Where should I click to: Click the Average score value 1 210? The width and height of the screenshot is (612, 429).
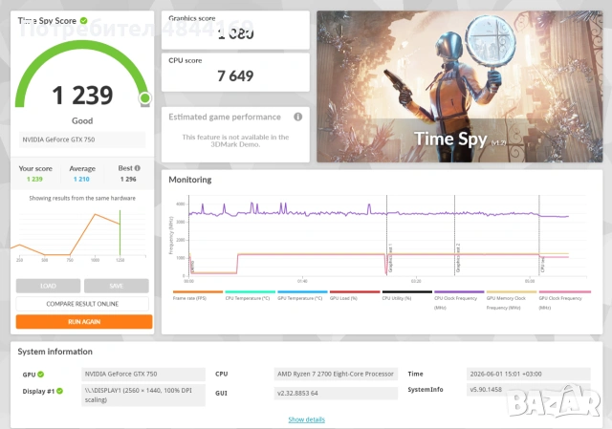coord(81,179)
